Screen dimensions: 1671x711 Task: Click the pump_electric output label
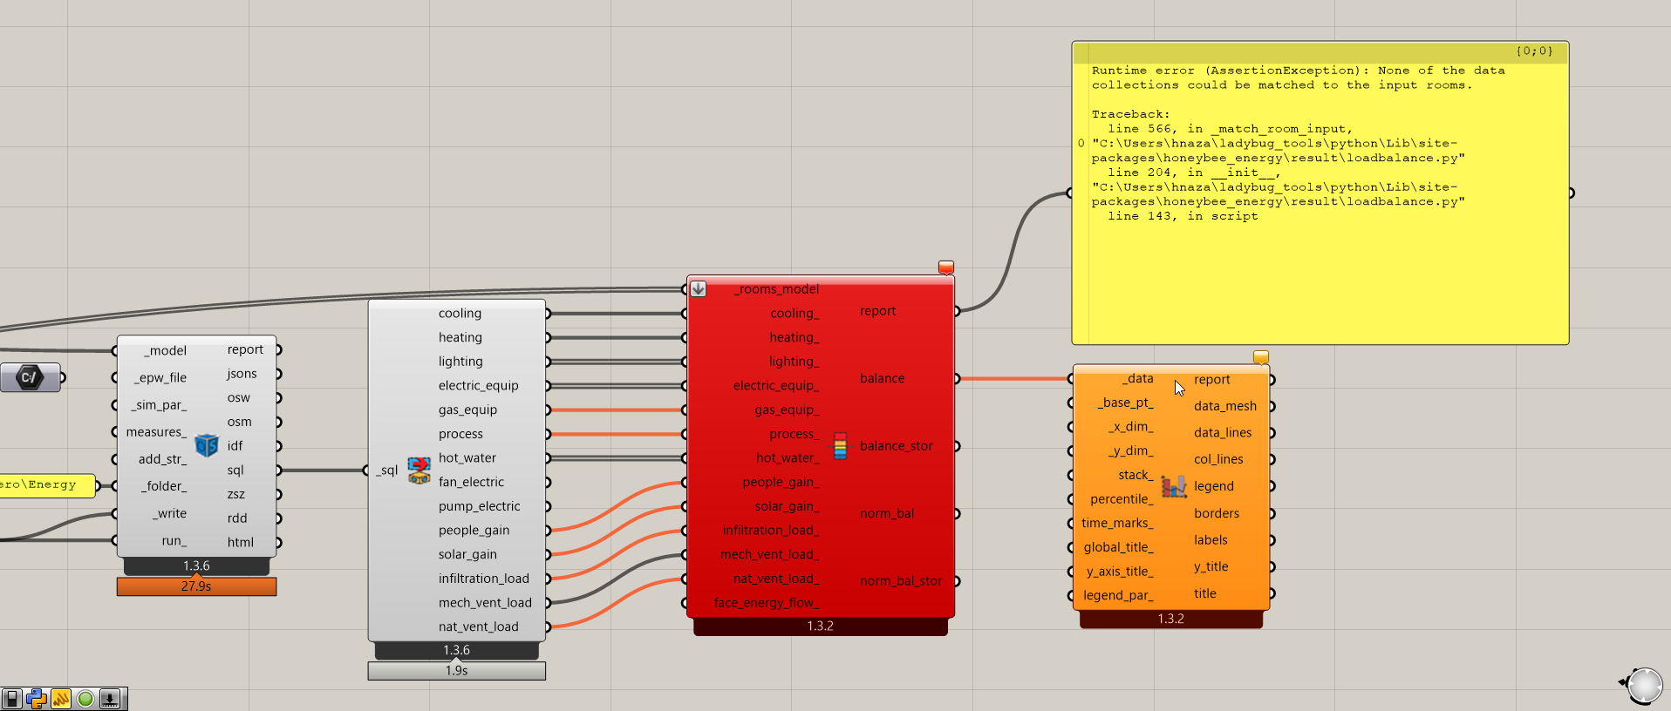(x=479, y=506)
